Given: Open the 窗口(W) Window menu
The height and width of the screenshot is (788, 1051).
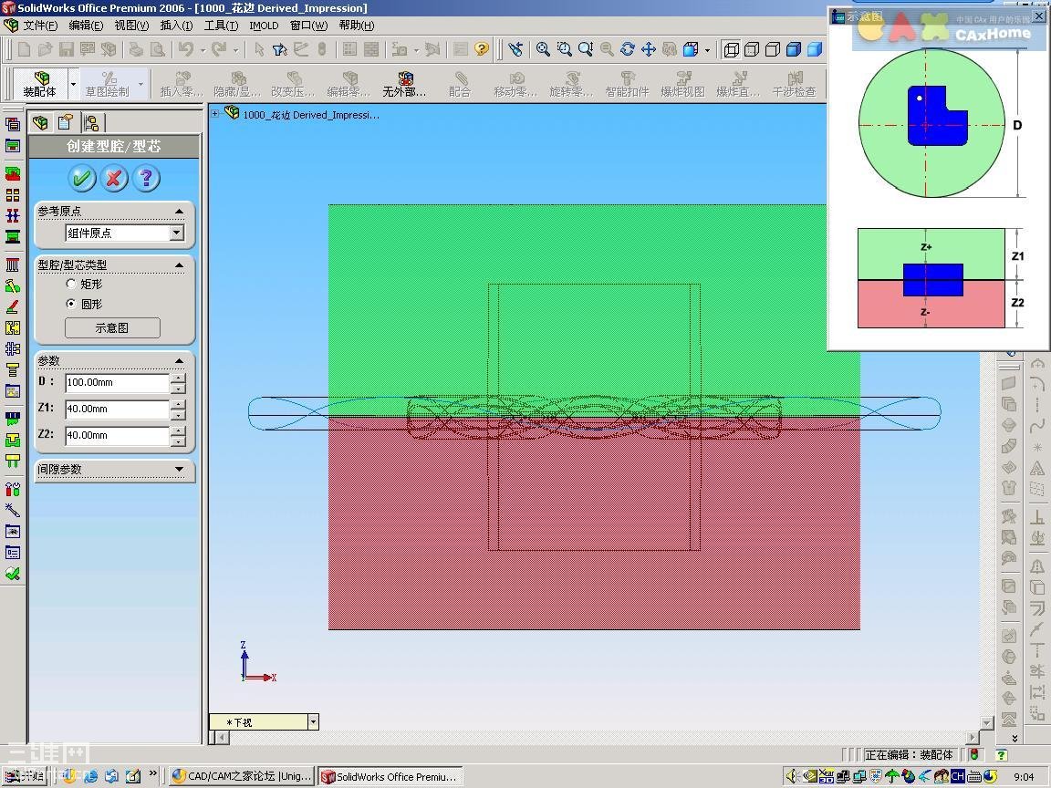Looking at the screenshot, I should [x=309, y=26].
